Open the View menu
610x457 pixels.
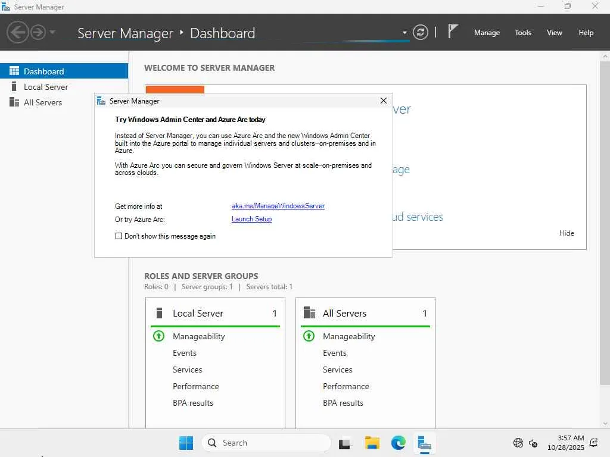pos(554,33)
